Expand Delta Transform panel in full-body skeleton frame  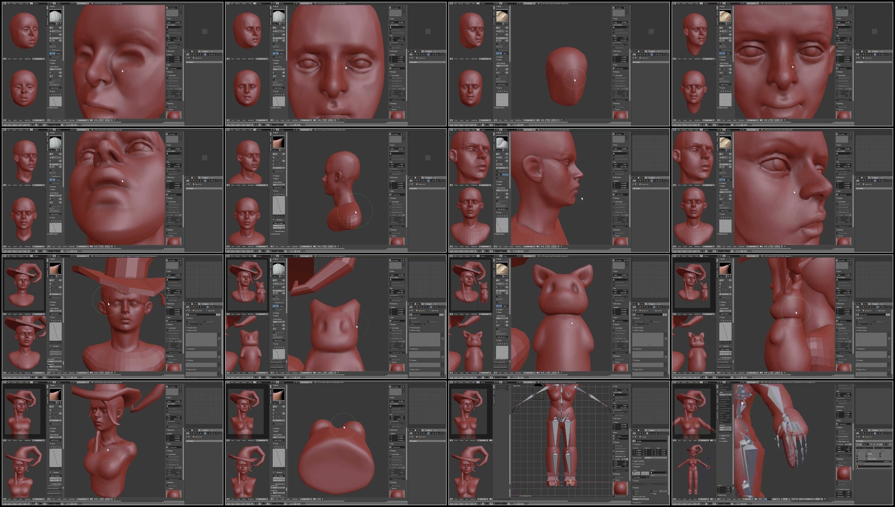639,461
